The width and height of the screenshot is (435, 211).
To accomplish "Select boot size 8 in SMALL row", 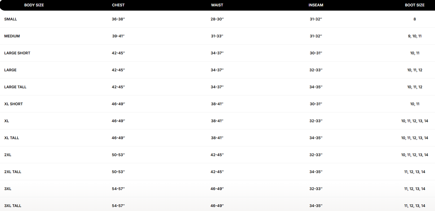I will [415, 19].
